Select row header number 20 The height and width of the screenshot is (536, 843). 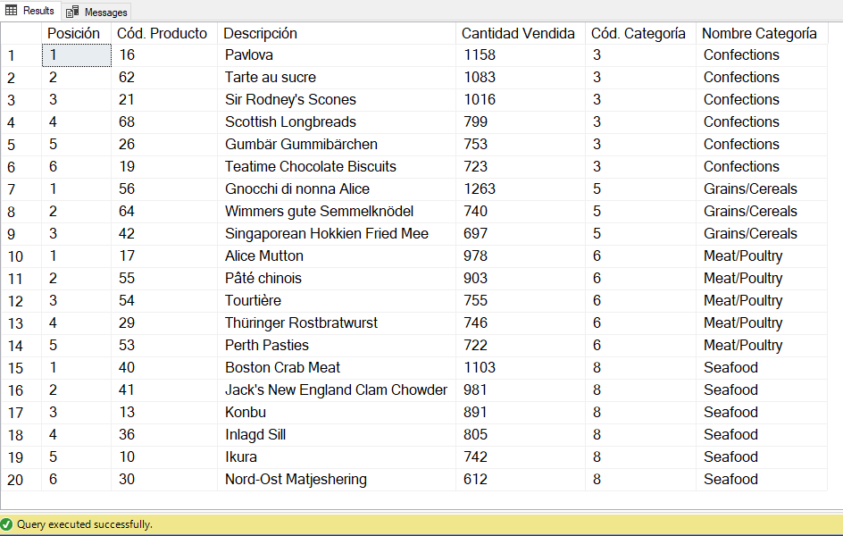point(21,480)
